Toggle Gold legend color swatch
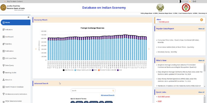This screenshot has height=103, width=207. click(118, 70)
